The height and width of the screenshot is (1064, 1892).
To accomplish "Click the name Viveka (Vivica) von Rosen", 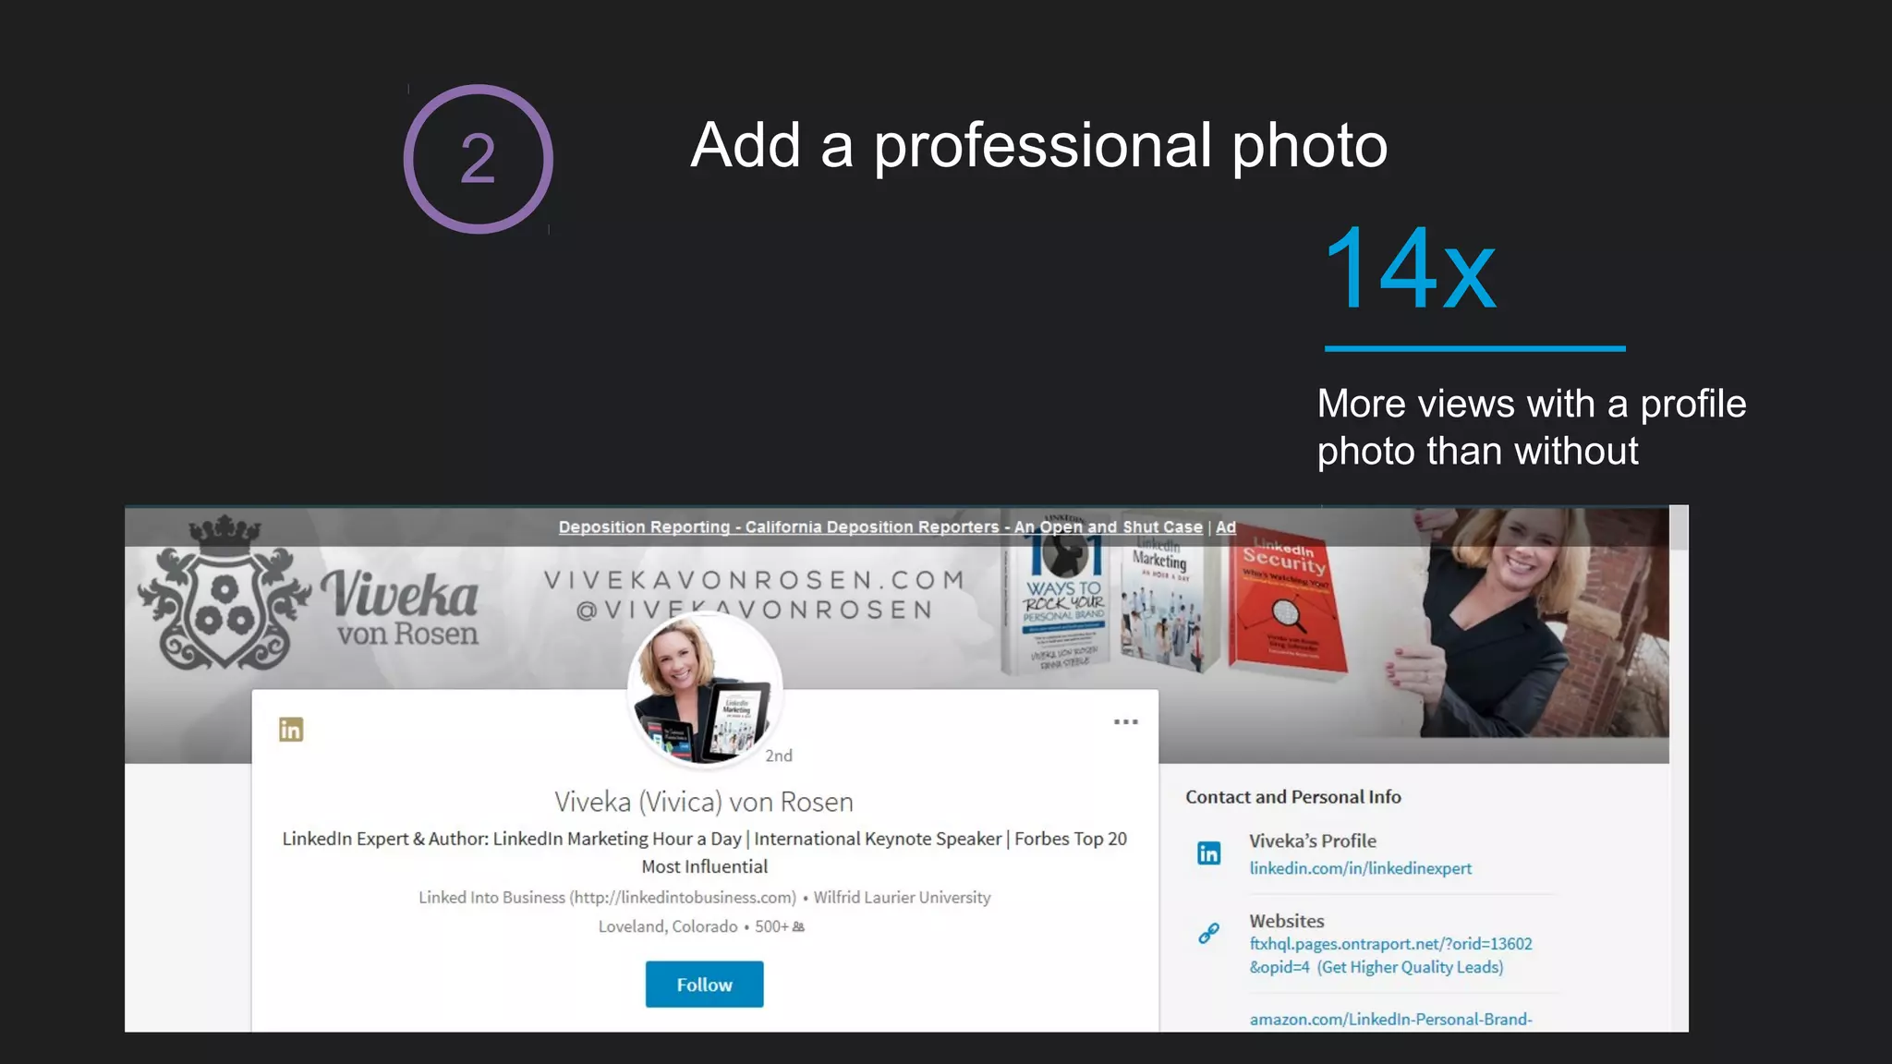I will [x=704, y=801].
